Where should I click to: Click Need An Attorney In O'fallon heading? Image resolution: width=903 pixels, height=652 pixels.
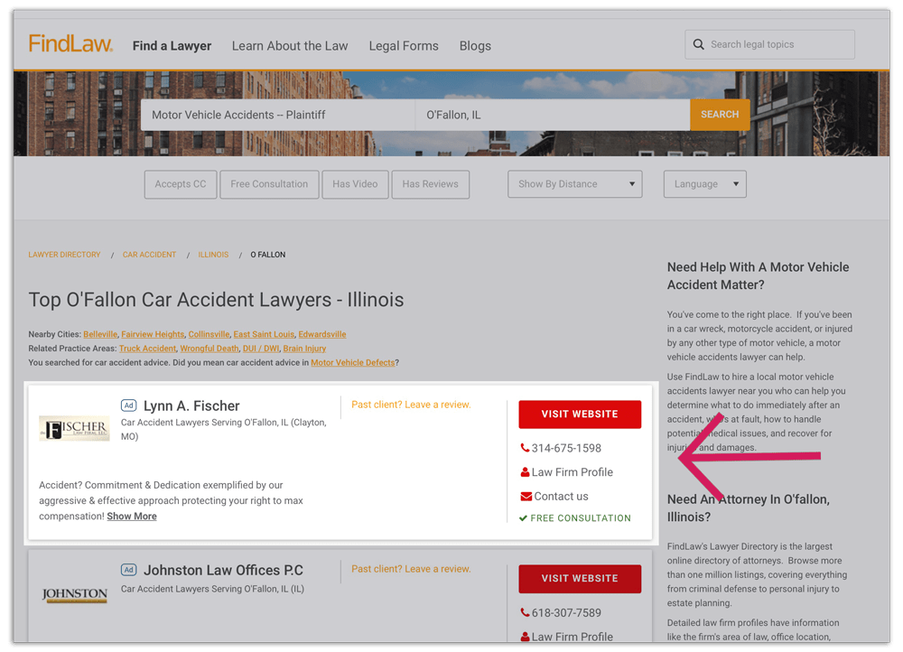(x=748, y=508)
